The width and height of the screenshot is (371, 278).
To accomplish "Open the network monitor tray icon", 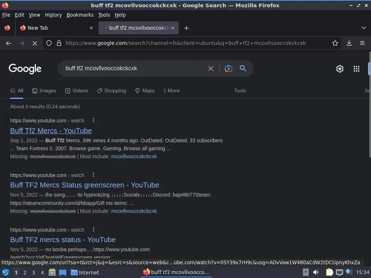I will click(339, 272).
